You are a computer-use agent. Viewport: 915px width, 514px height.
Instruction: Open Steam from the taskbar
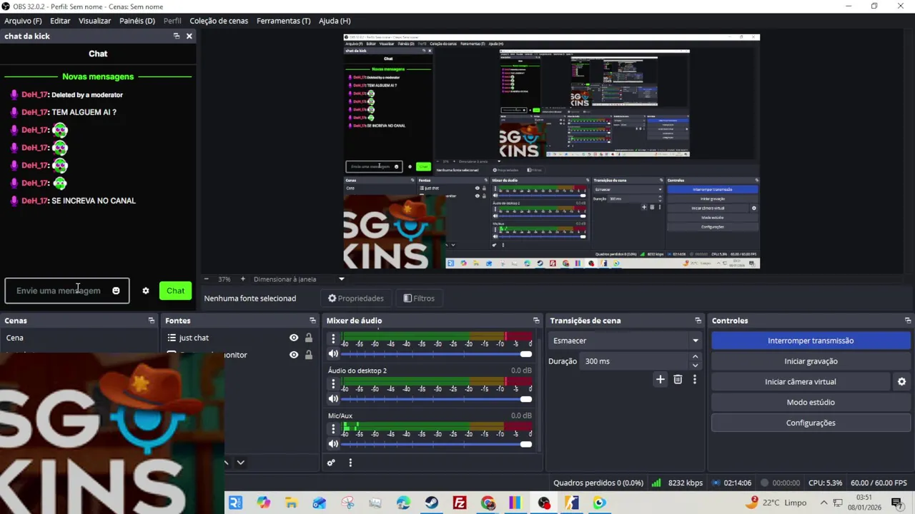[x=432, y=503]
